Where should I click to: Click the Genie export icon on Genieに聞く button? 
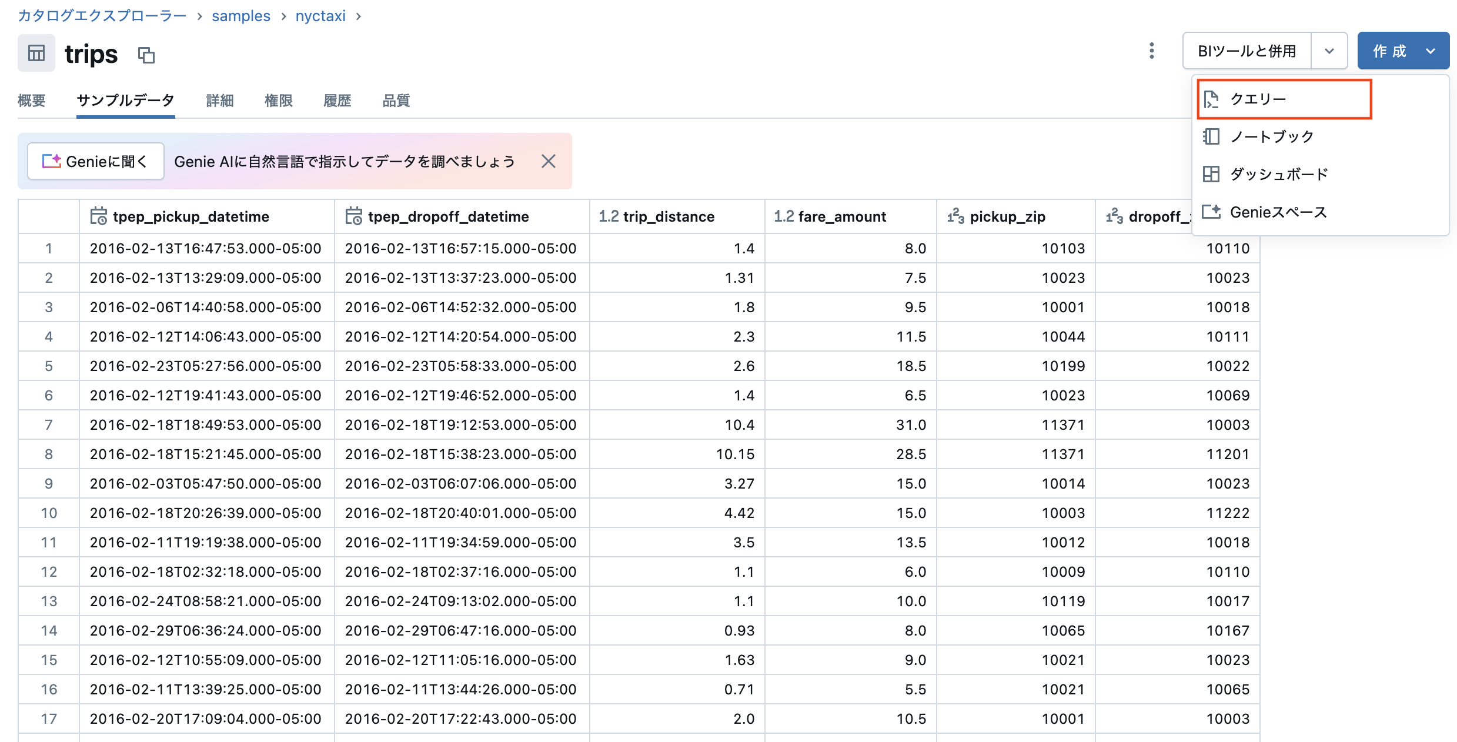click(52, 161)
